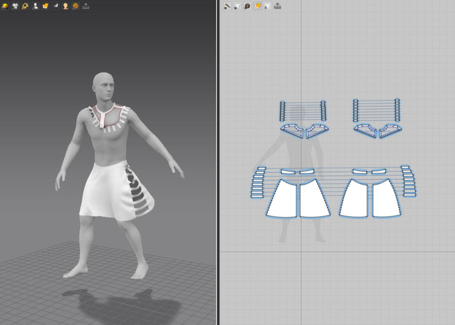This screenshot has width=455, height=325.
Task: Select the stacked strip pieces at far right of the skirts
Action: coord(409,181)
